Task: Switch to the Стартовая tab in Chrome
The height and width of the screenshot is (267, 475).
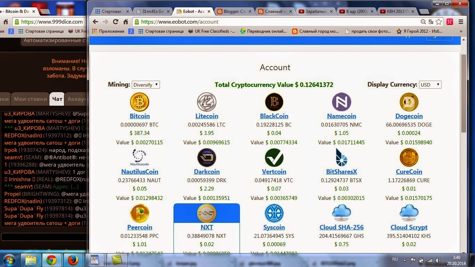Action: point(112,11)
